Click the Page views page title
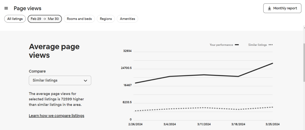Screen dimensions: 305x130 click(27, 8)
